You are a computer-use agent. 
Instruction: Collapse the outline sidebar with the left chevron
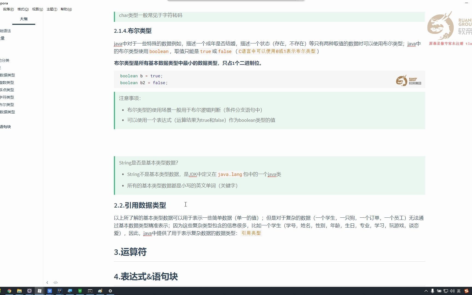coord(47,282)
